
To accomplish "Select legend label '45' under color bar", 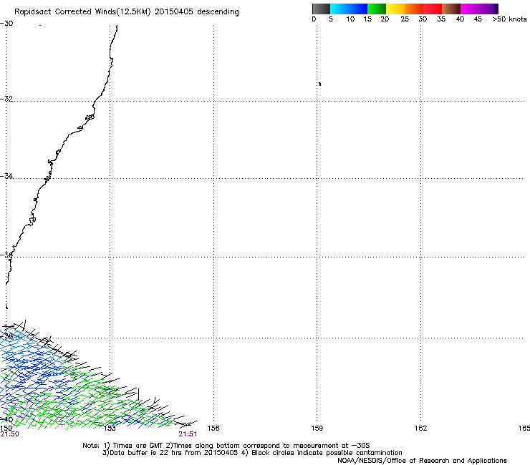I will click(478, 19).
